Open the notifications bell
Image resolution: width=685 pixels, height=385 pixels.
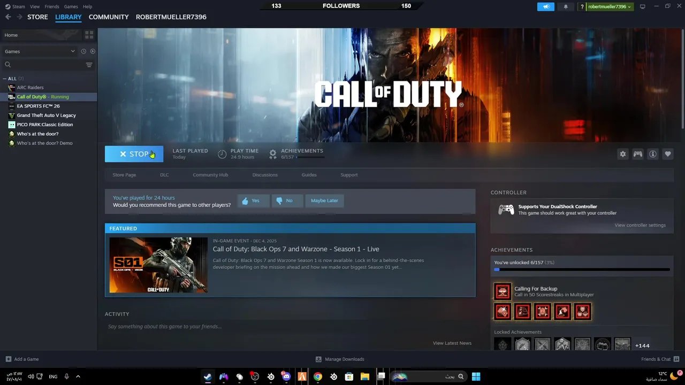[x=566, y=6]
